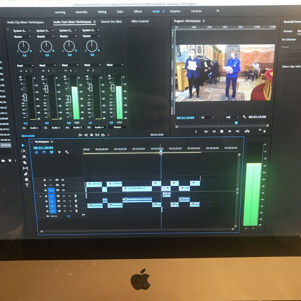Solo track A2 in the timeline

pyautogui.click(x=70, y=201)
